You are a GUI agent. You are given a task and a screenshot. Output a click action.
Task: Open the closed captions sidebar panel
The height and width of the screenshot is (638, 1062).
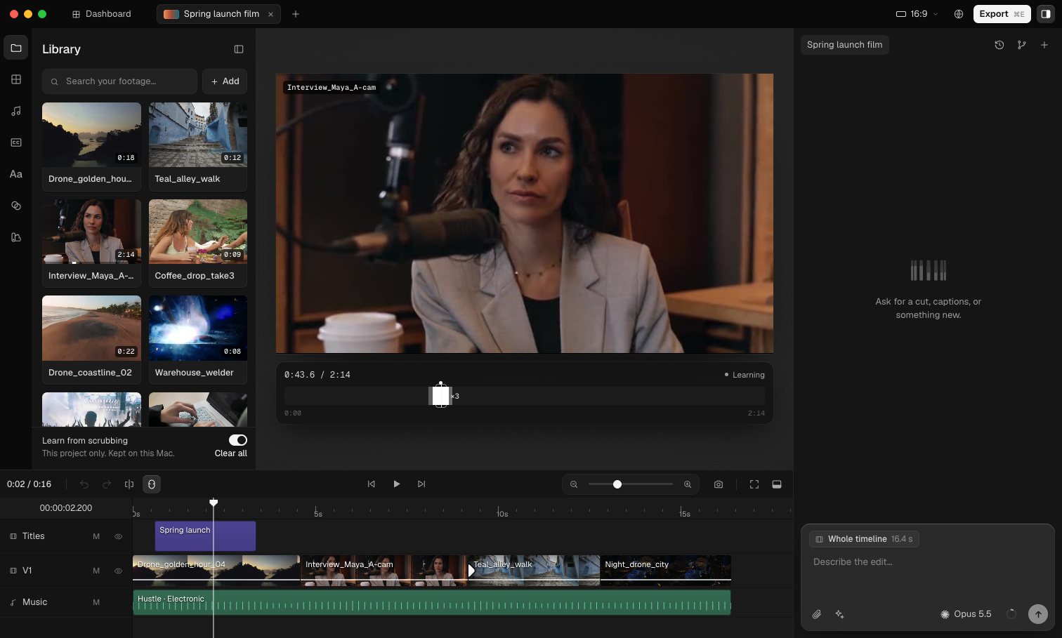click(16, 142)
